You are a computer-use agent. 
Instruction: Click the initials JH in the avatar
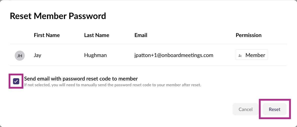tap(20, 56)
